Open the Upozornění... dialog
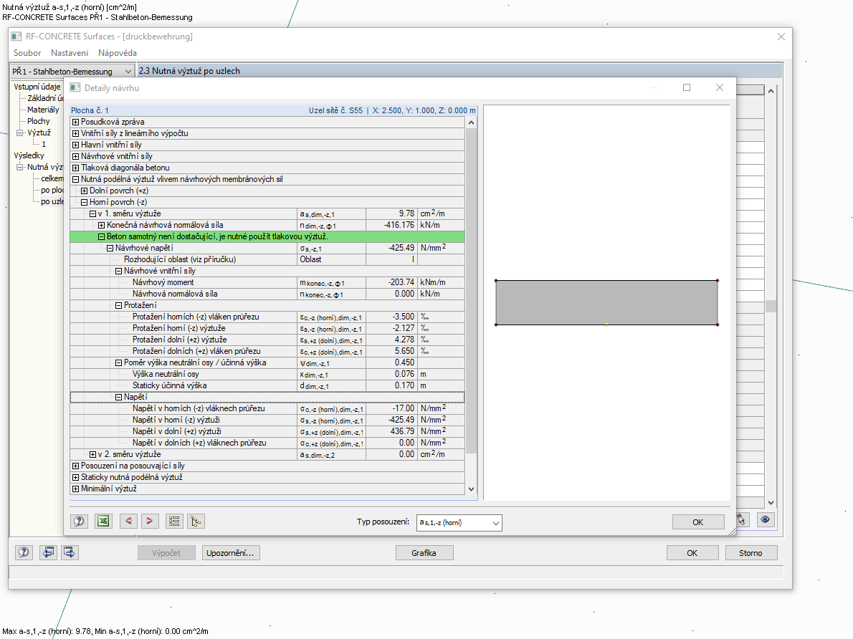853x639 pixels. click(x=231, y=553)
